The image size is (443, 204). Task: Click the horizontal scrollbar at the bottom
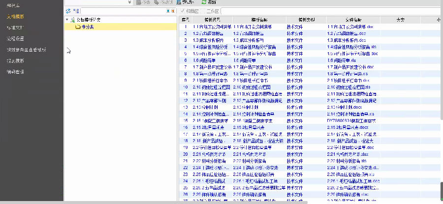[x=154, y=203]
